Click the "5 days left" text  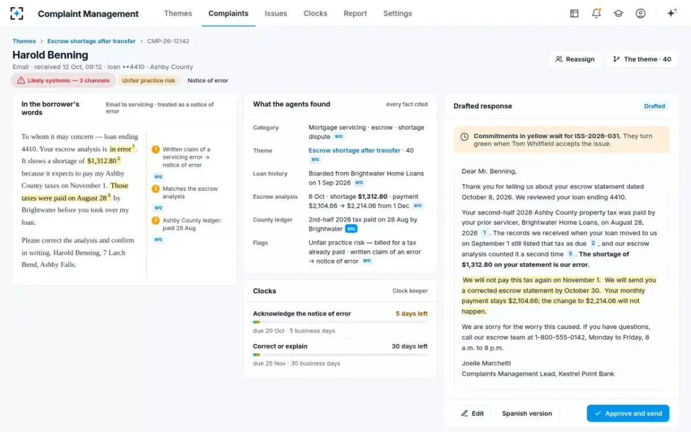(x=412, y=314)
